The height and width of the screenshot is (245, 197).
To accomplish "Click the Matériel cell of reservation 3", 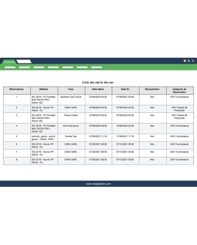I will pyautogui.click(x=43, y=118).
